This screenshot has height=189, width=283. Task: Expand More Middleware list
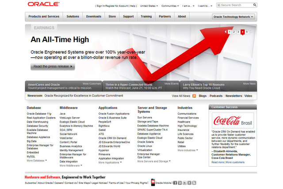[x=71, y=165]
